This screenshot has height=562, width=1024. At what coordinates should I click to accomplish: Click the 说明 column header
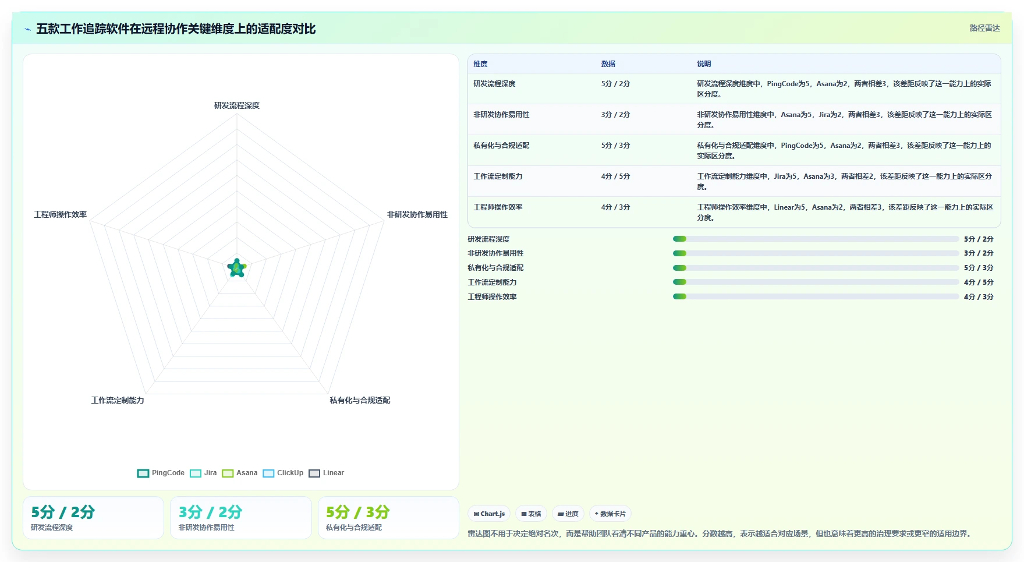coord(704,64)
